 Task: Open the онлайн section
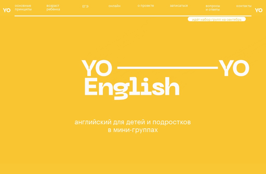114,6
